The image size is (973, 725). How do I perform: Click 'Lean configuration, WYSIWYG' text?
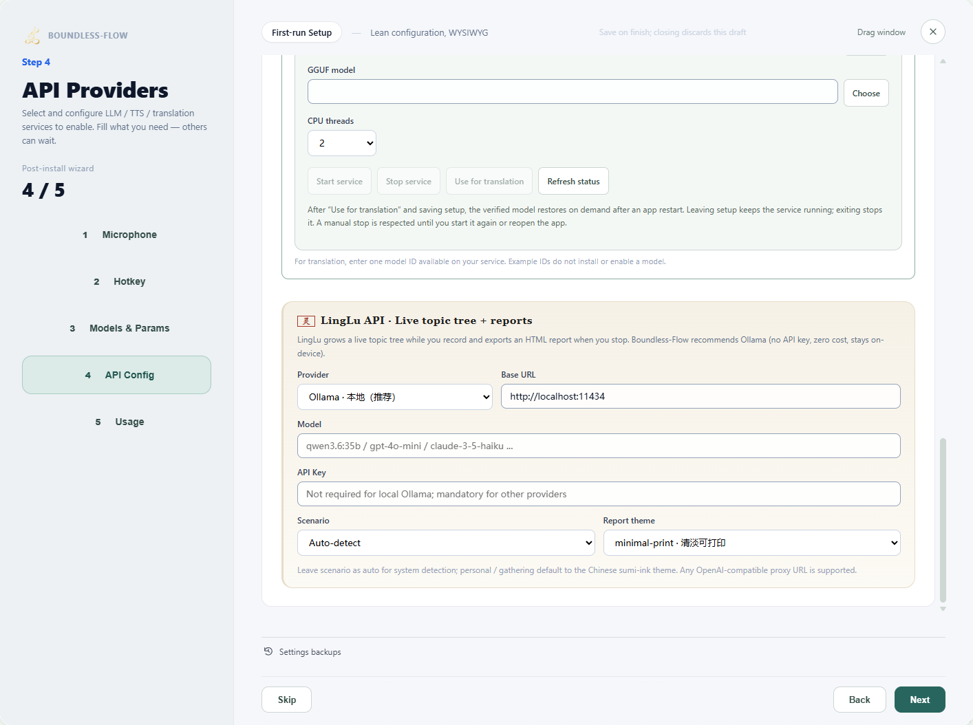point(429,32)
